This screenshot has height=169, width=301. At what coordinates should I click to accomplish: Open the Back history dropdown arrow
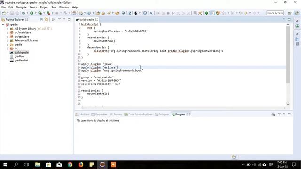coord(250,13)
